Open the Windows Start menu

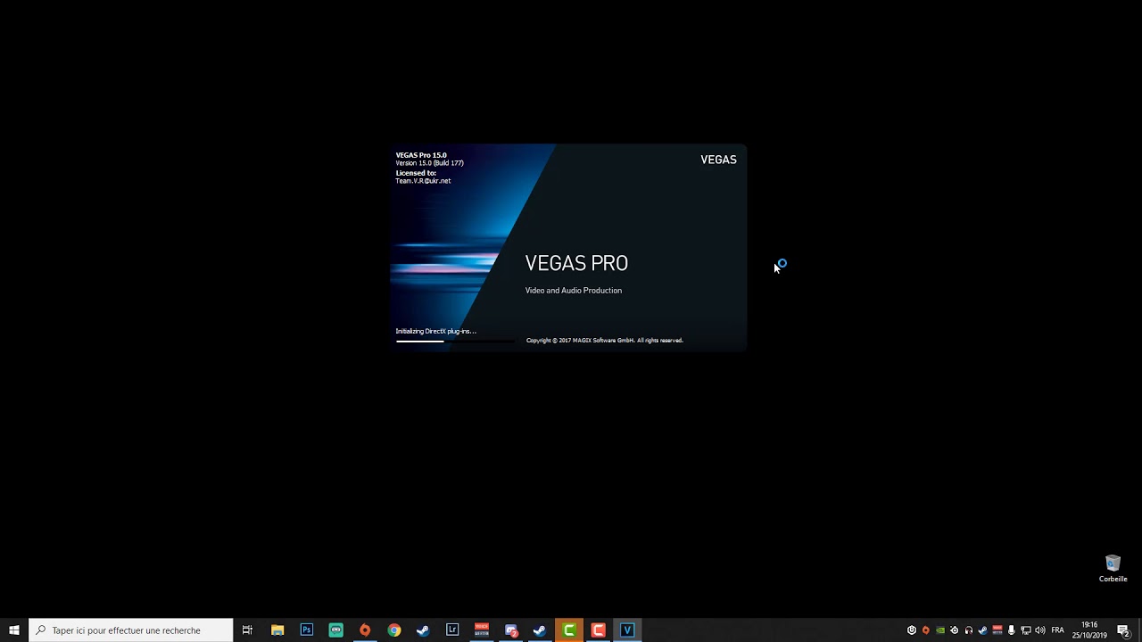(x=14, y=630)
